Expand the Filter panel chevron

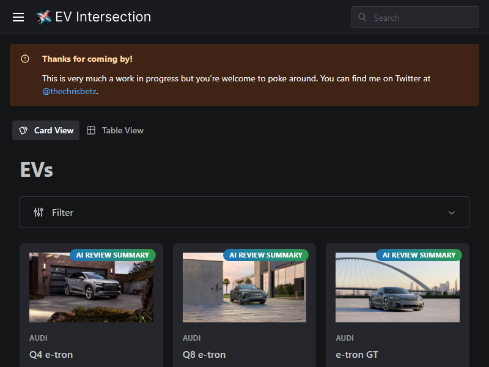tap(452, 213)
